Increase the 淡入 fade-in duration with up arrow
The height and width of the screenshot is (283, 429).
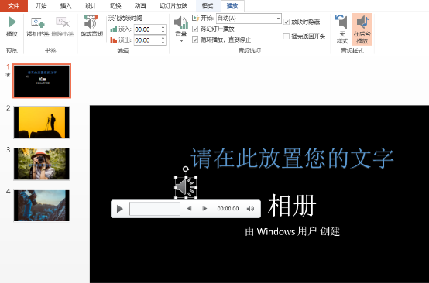163,27
